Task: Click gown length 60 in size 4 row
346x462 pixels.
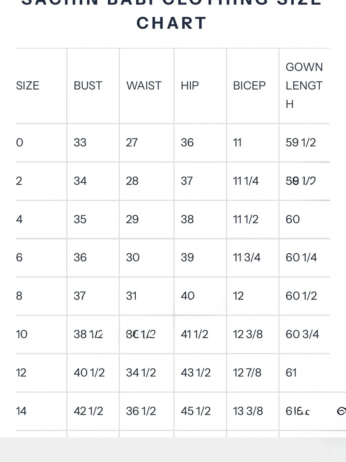Action: 293,219
